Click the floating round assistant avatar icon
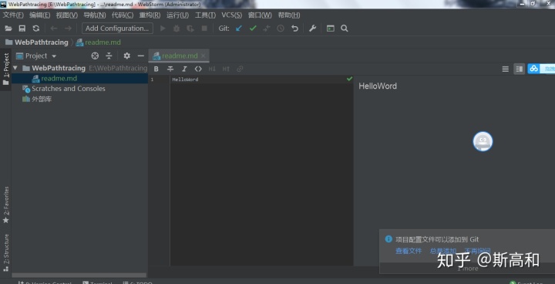Screen dimensions: 555x284 tap(483, 141)
